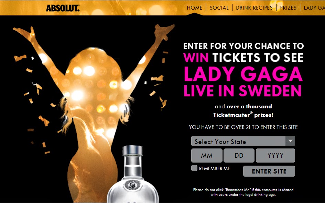This screenshot has height=203, width=325.
Task: Select the PRIZES nav item
Action: pyautogui.click(x=288, y=8)
